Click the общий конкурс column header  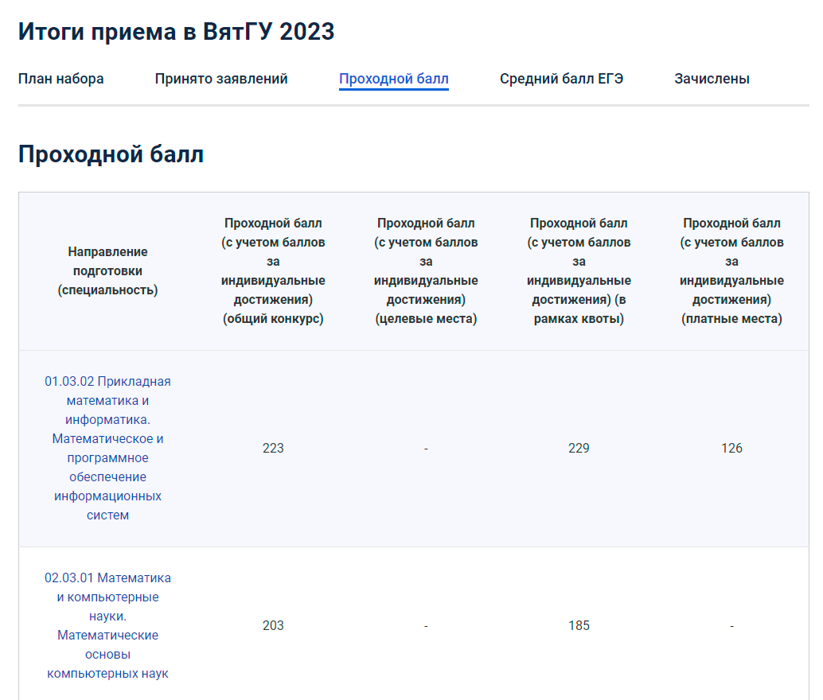(273, 270)
